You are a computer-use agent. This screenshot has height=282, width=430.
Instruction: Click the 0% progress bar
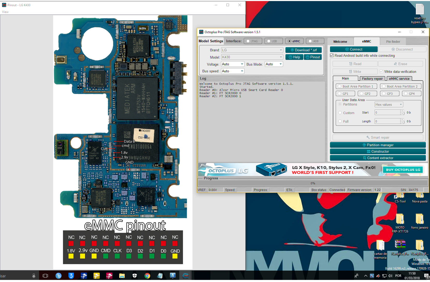tap(313, 183)
